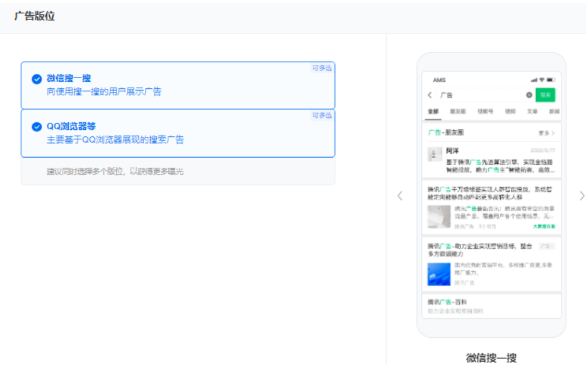Clear the search box in the phone preview
Image resolution: width=586 pixels, height=365 pixels.
[x=529, y=95]
